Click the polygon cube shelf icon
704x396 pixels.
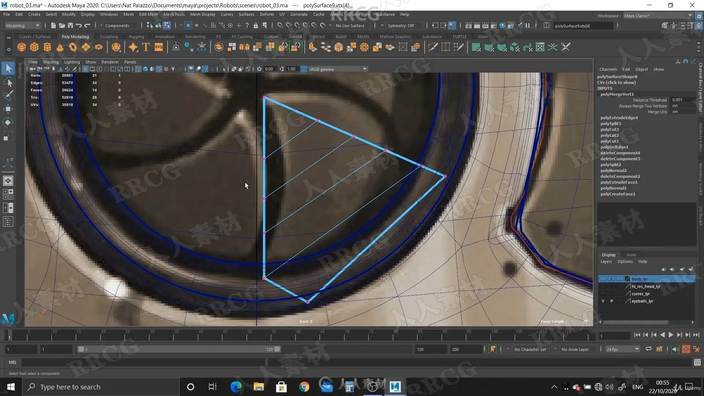point(34,47)
